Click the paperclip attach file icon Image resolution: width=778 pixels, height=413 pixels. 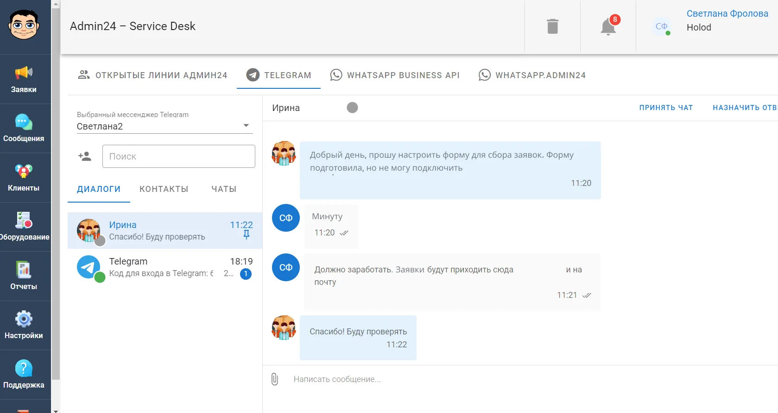[275, 379]
